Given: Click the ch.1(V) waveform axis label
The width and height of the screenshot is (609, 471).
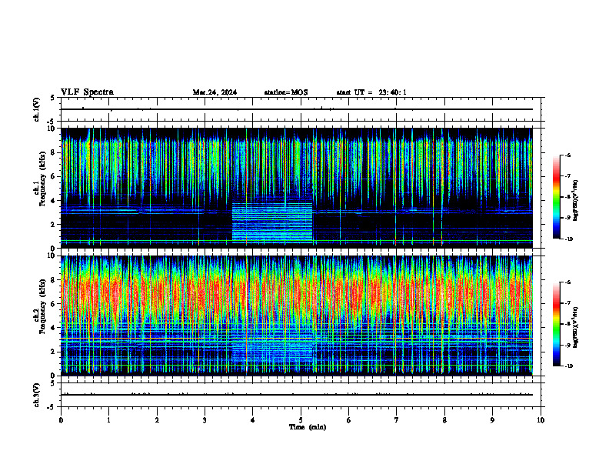Looking at the screenshot, I should coord(36,109).
